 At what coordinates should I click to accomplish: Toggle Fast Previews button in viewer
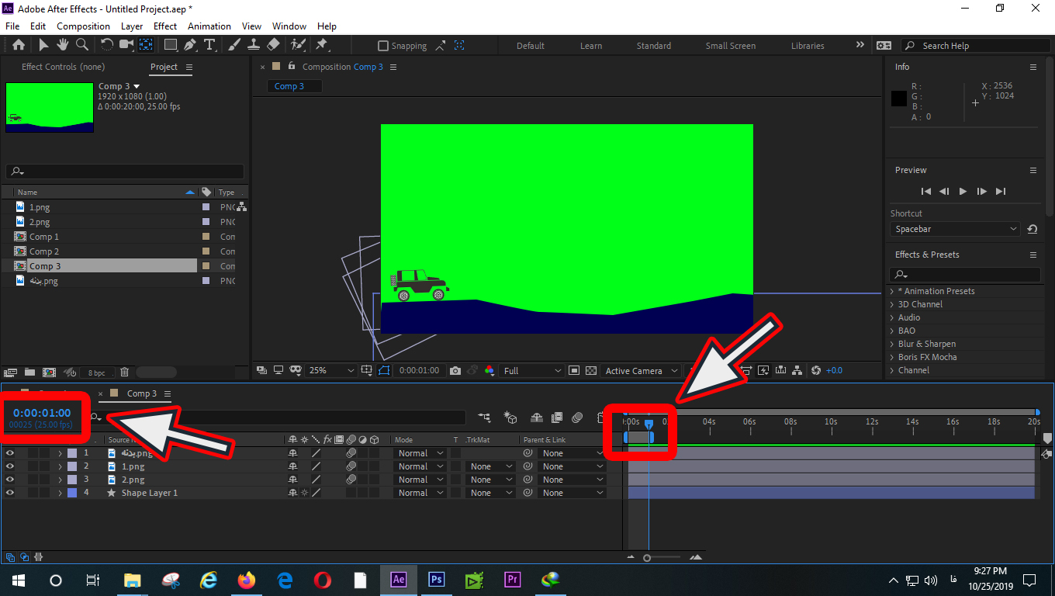coord(763,371)
